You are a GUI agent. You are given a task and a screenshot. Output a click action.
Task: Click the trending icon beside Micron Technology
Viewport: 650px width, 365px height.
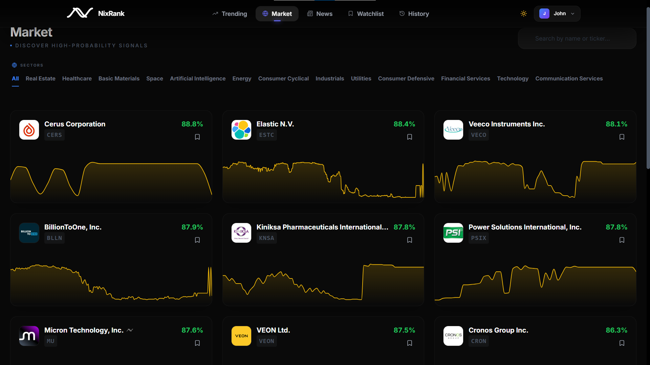pyautogui.click(x=130, y=330)
